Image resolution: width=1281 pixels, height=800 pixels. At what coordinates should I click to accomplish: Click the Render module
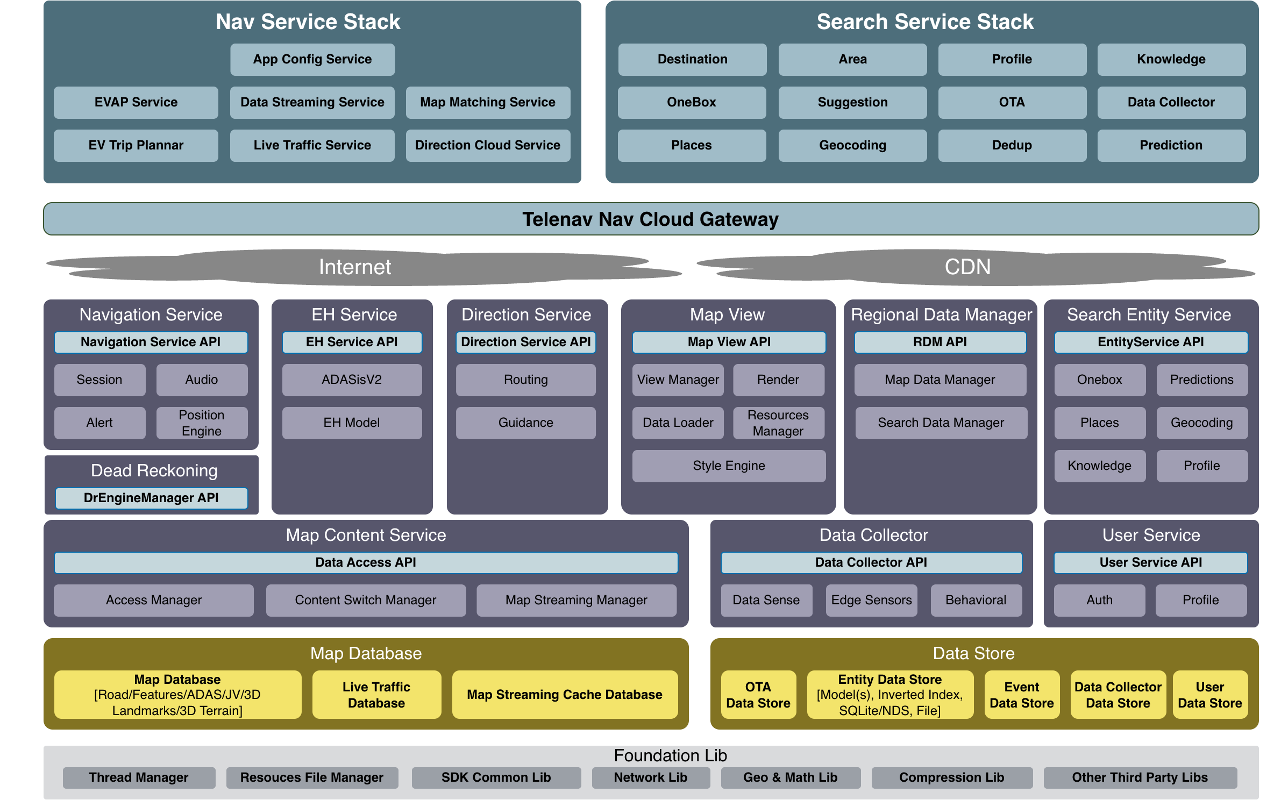click(778, 380)
